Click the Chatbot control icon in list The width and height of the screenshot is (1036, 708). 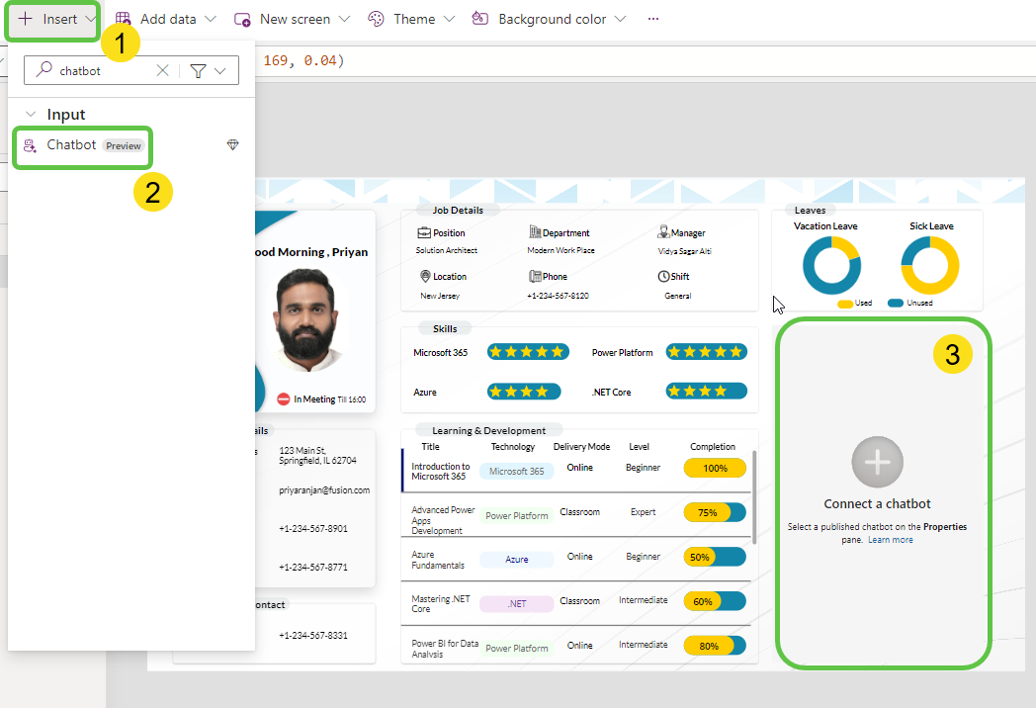pos(30,145)
